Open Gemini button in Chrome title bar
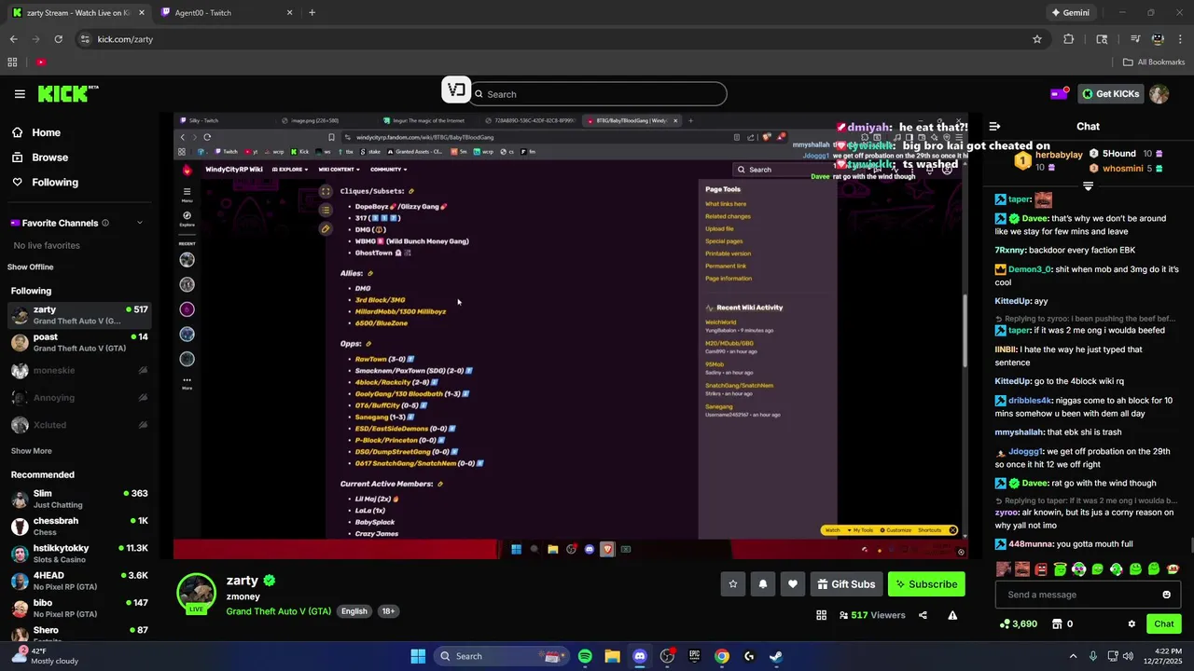The width and height of the screenshot is (1194, 671). pos(1070,12)
